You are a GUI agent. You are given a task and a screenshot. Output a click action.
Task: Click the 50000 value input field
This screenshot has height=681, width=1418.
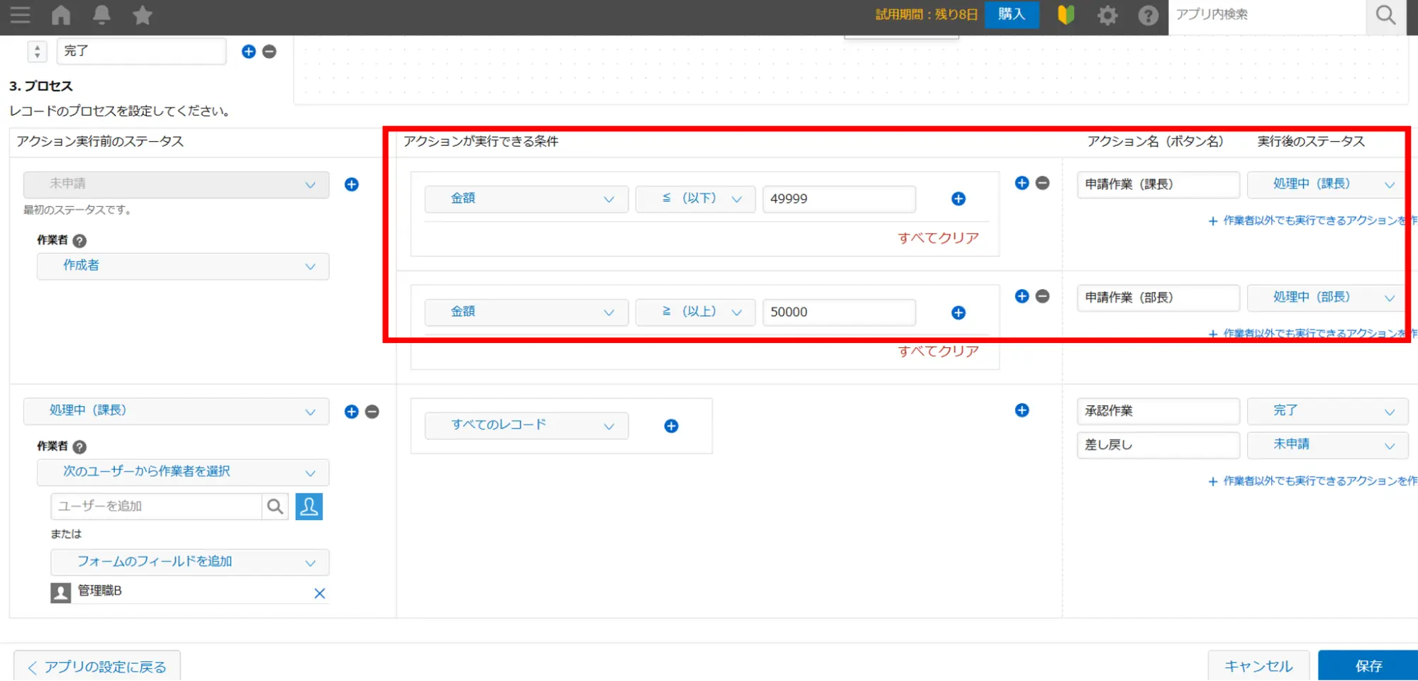(x=838, y=313)
